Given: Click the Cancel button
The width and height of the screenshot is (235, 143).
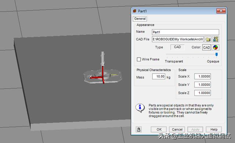Looking at the screenshot, I should pyautogui.click(x=177, y=129).
